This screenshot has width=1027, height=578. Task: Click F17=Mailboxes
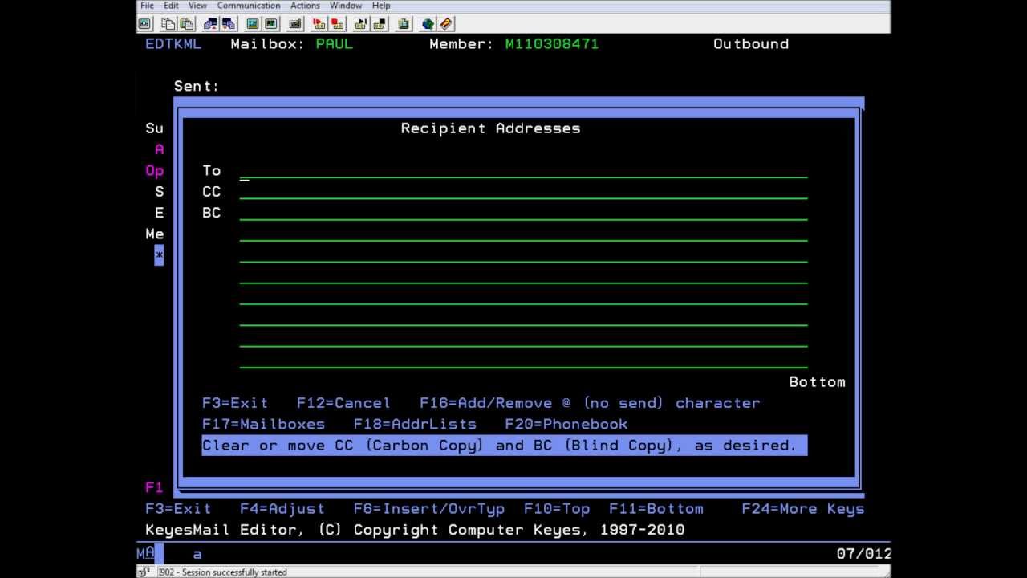(263, 424)
